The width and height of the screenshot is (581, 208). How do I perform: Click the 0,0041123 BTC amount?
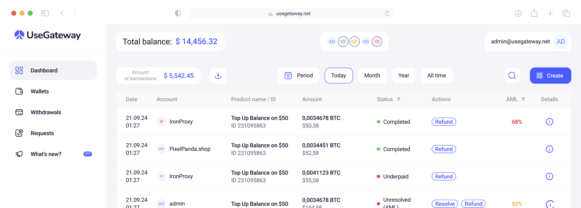(321, 173)
